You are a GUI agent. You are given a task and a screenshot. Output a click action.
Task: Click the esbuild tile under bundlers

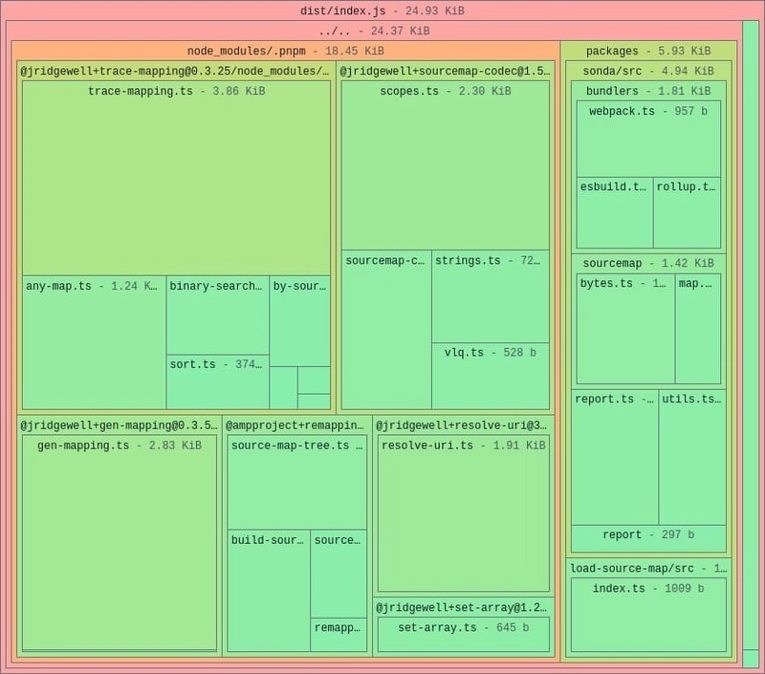(x=614, y=213)
